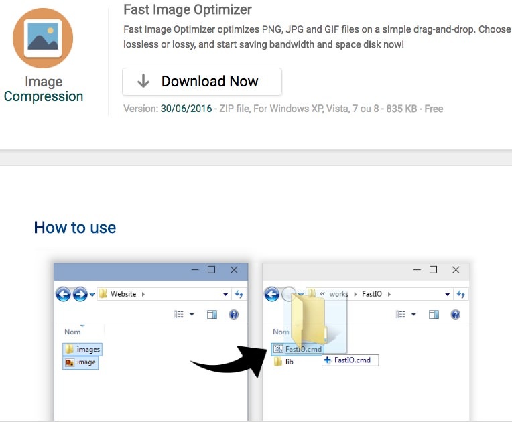Image resolution: width=512 pixels, height=422 pixels.
Task: Expand the address bar dropdown after Website
Action: pyautogui.click(x=225, y=294)
